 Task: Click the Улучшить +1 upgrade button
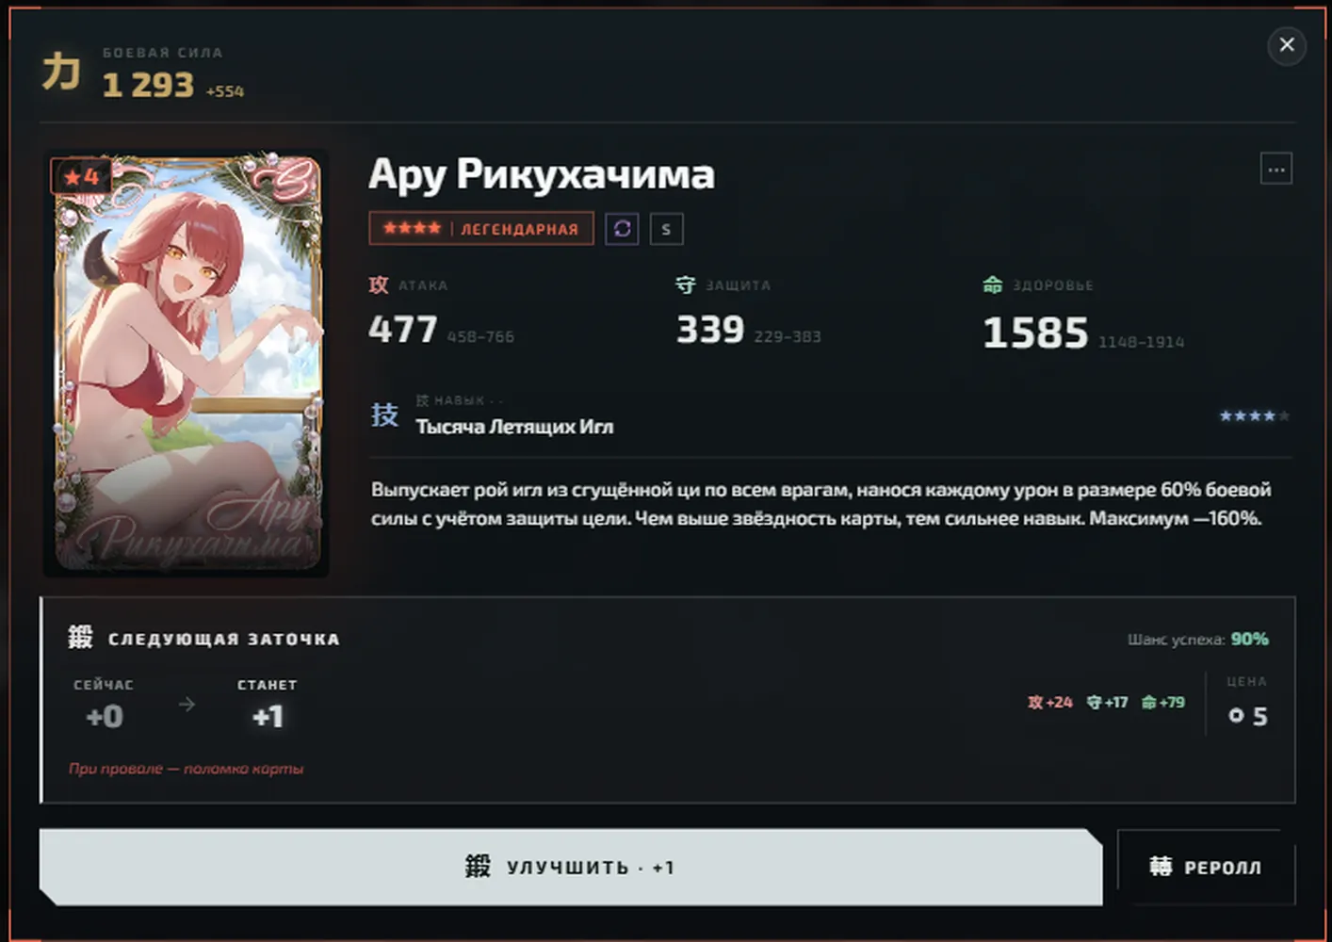pos(571,867)
